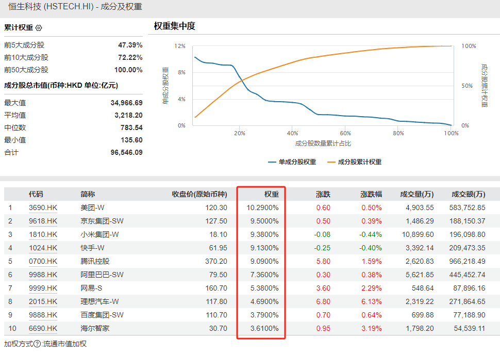Click the 权重集中度 chart title
The image size is (500, 352).
pyautogui.click(x=174, y=26)
